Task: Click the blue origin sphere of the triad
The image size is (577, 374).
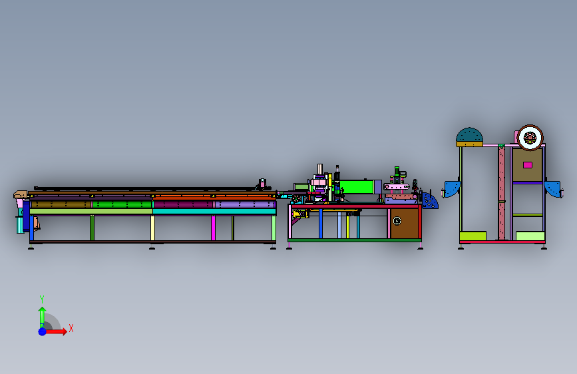Action: pyautogui.click(x=43, y=331)
